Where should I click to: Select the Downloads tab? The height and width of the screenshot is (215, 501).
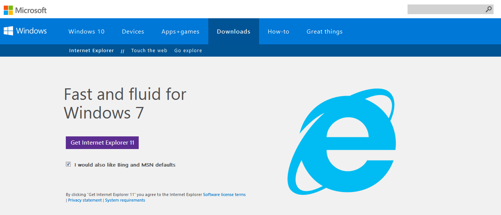click(234, 32)
